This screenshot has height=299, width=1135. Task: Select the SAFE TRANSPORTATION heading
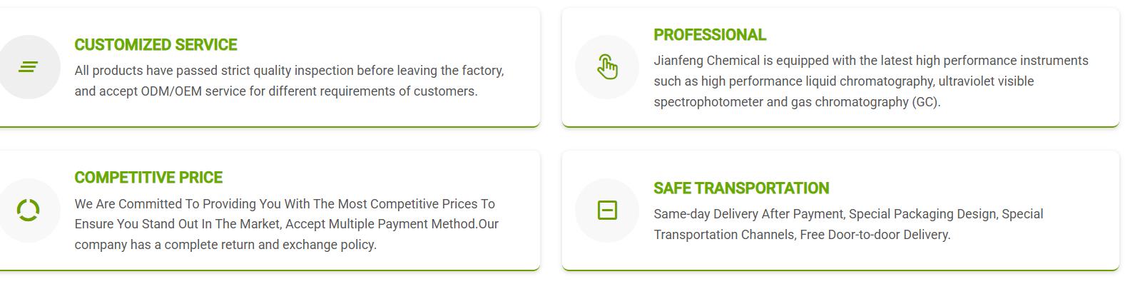[741, 188]
